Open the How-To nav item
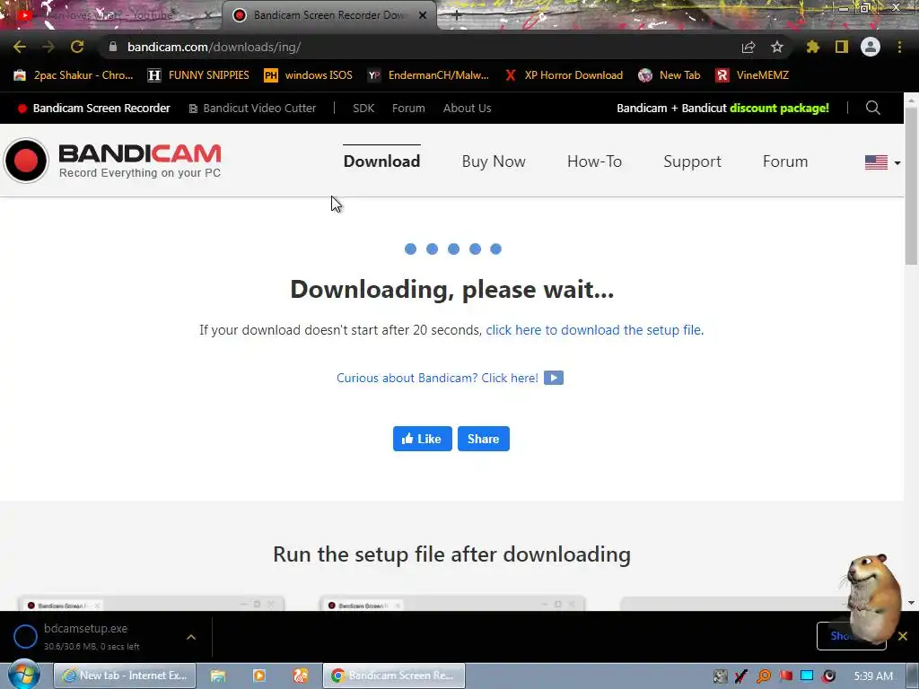Screen dimensions: 919x689 (594, 161)
